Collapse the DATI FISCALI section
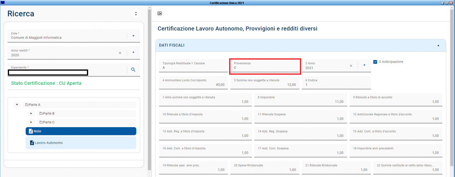The height and width of the screenshot is (177, 455). click(x=438, y=46)
